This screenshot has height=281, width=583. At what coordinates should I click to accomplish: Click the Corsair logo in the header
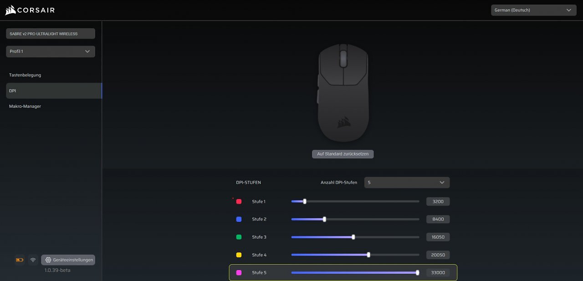[x=30, y=10]
